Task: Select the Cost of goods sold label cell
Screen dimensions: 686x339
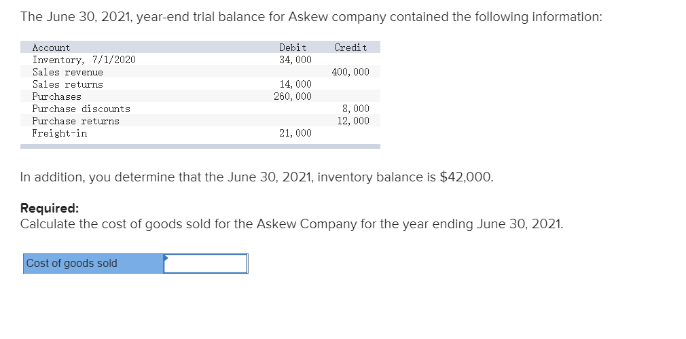Action: [94, 264]
